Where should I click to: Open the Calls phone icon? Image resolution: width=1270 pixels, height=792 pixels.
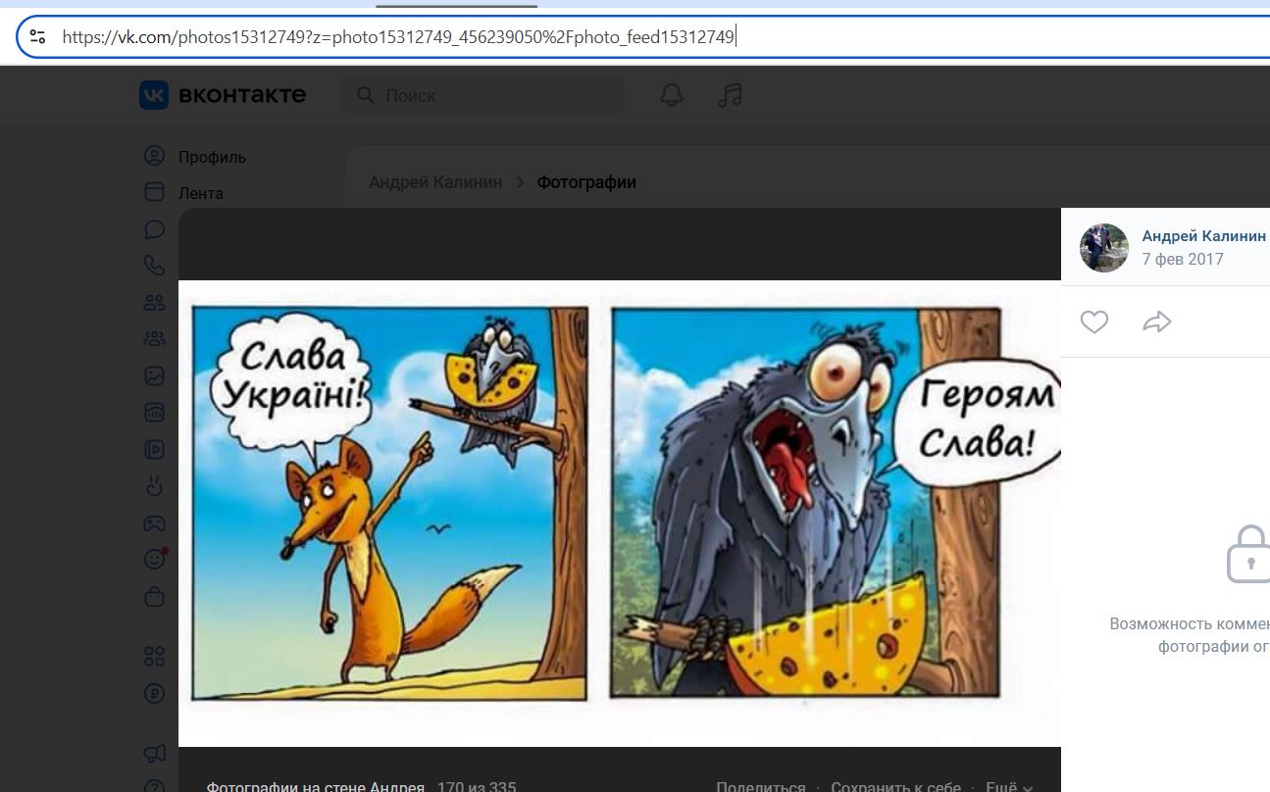154,265
